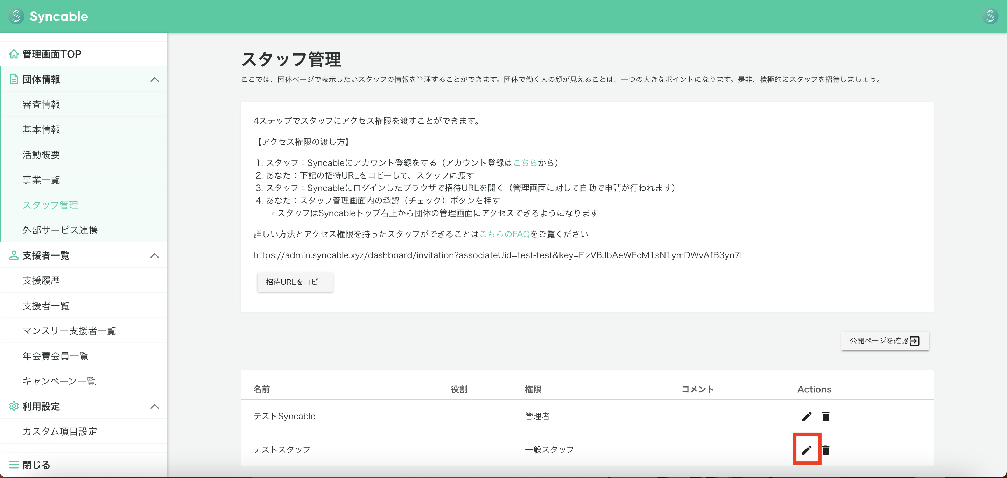Open the こちらのFAQ link
The image size is (1007, 478).
point(504,233)
